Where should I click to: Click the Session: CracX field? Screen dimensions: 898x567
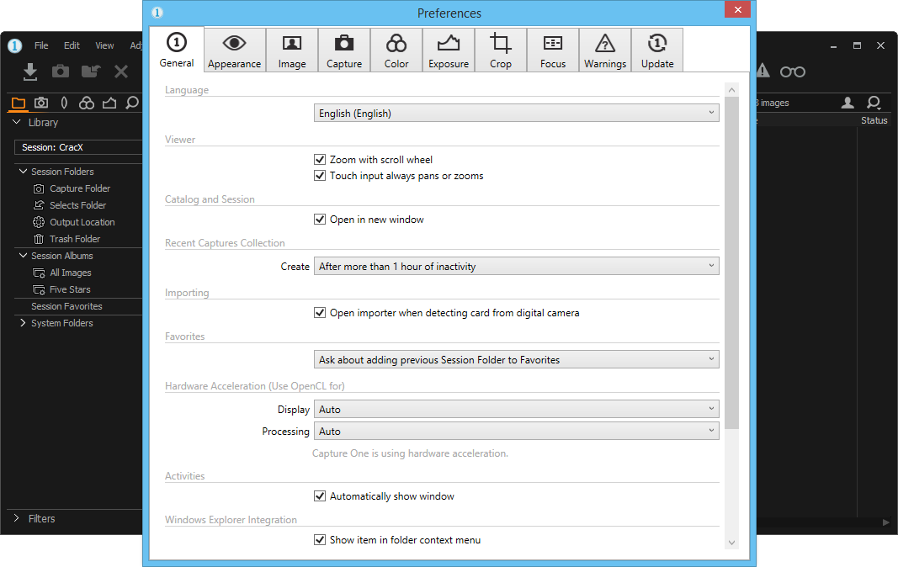78,147
